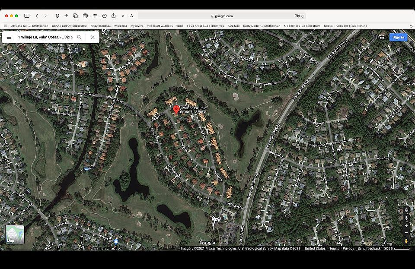
Task: Click the translate icon in address bar
Action: [x=297, y=16]
